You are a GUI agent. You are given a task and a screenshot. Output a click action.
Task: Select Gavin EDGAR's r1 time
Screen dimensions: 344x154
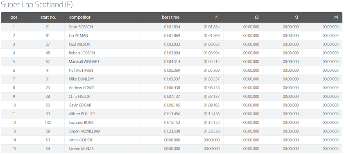[x=211, y=105]
